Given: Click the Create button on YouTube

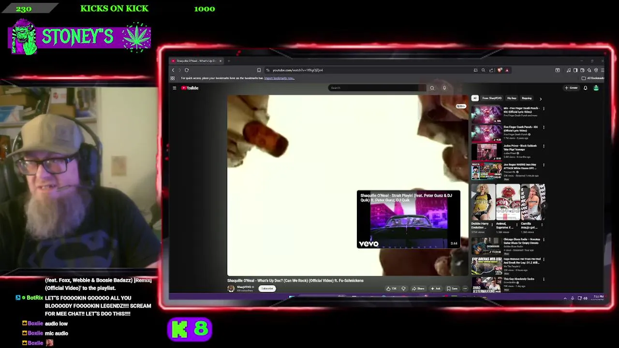Looking at the screenshot, I should [x=571, y=88].
